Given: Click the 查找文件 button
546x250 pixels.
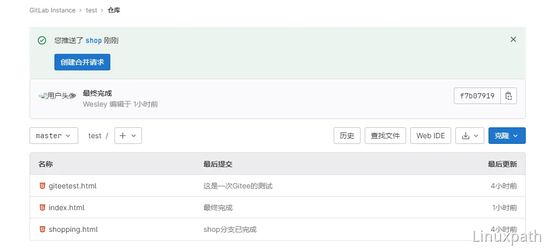Looking at the screenshot, I should 385,136.
